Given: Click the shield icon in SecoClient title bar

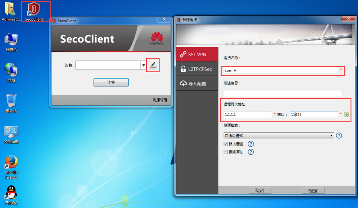Looking at the screenshot, I should (x=54, y=21).
